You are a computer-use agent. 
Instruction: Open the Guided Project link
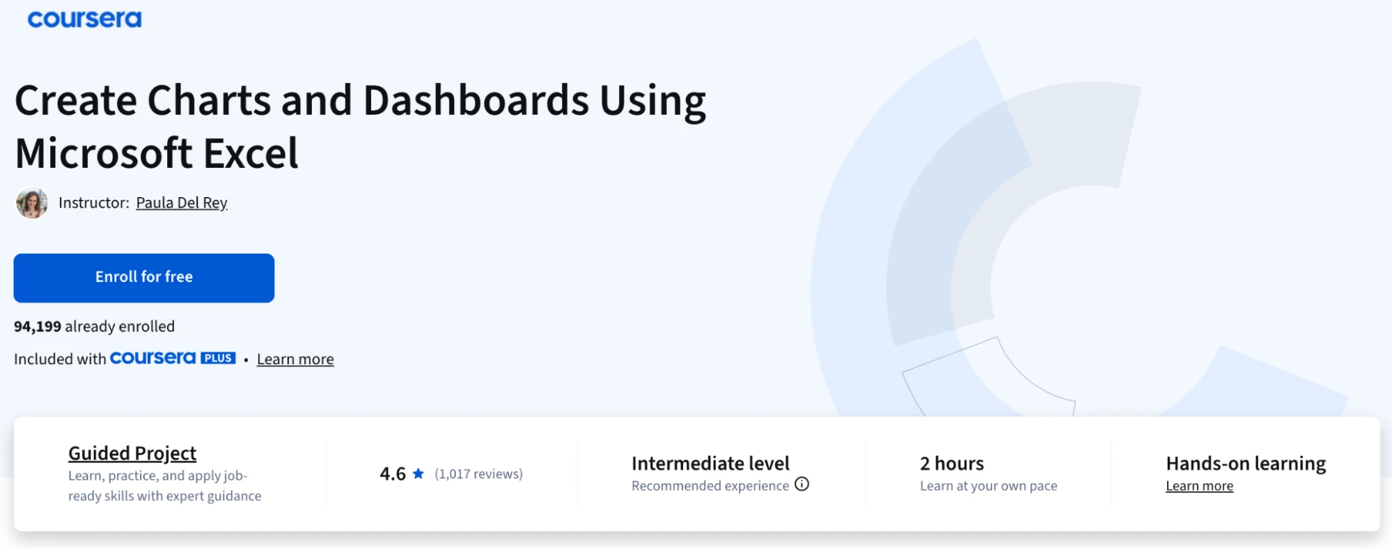click(132, 453)
